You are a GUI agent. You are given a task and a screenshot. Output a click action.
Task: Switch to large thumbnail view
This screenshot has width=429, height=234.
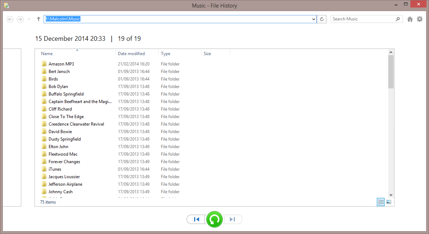(388, 202)
